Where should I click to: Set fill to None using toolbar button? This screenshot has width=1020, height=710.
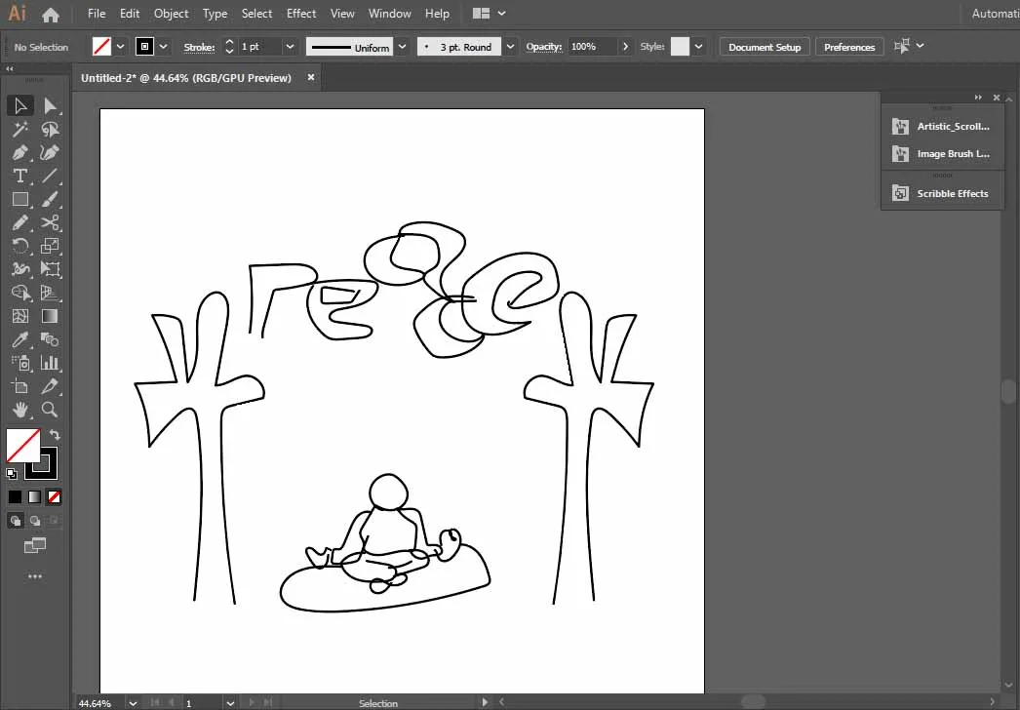55,496
